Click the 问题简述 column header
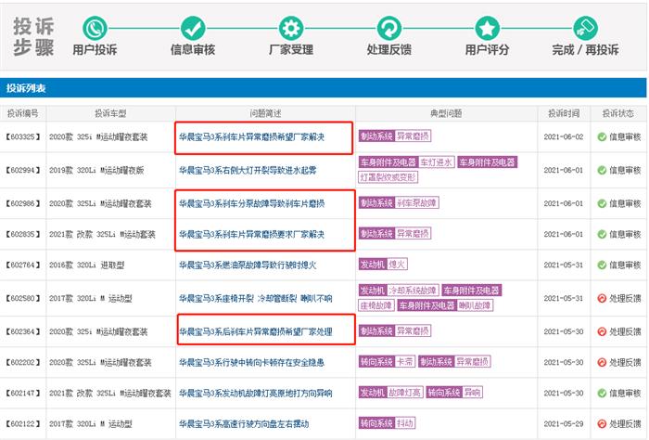649x440 pixels. tap(265, 113)
